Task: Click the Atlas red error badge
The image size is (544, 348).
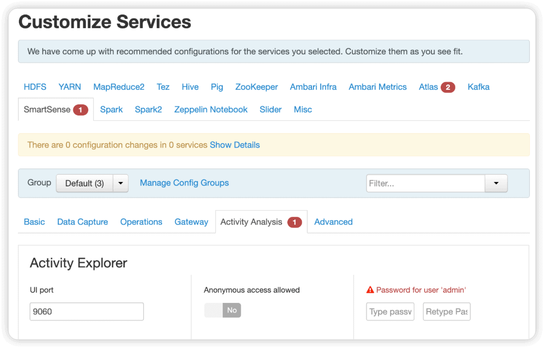Action: point(448,87)
